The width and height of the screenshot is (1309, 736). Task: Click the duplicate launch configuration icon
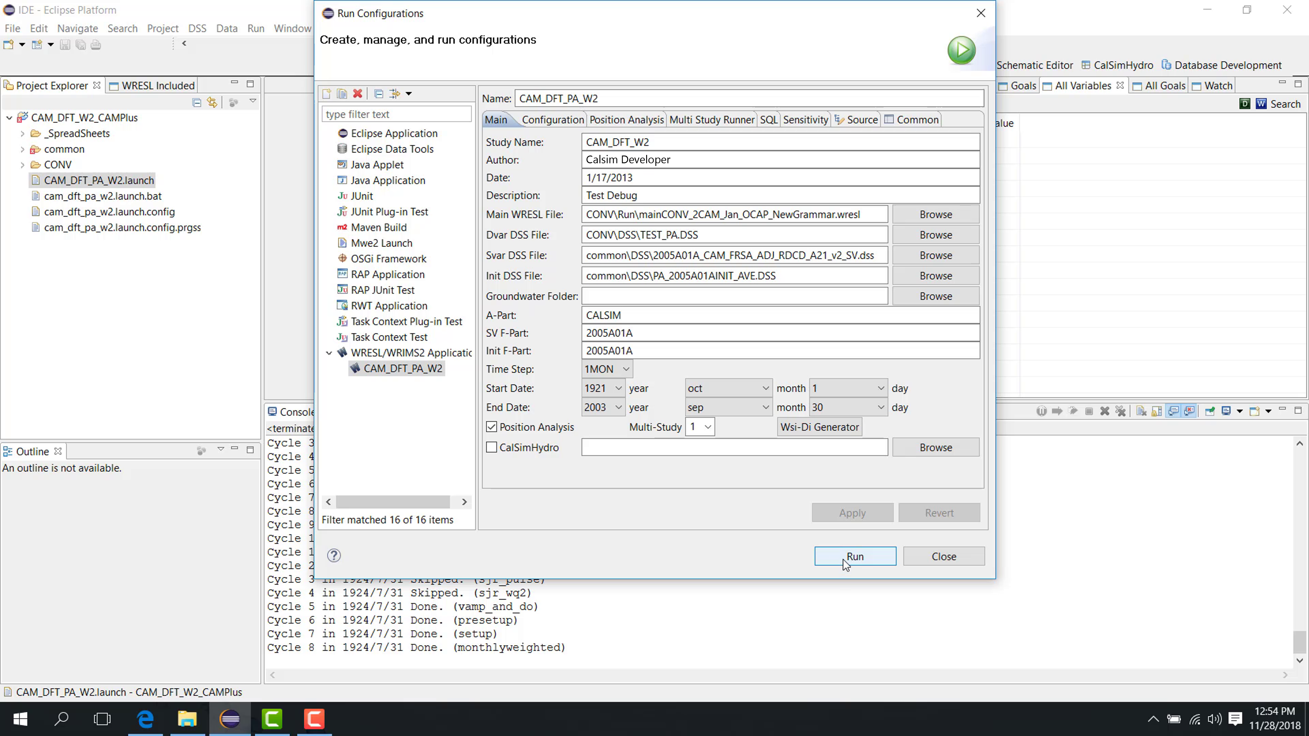tap(342, 93)
